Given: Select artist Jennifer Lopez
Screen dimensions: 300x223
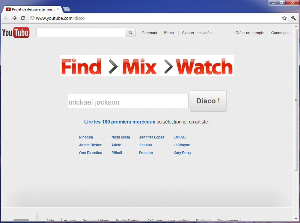Looking at the screenshot, I should pyautogui.click(x=152, y=137).
